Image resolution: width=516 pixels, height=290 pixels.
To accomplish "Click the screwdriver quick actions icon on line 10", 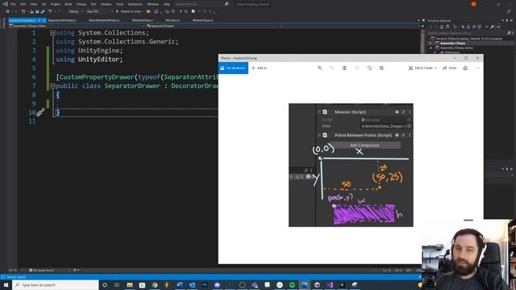I will pyautogui.click(x=40, y=113).
